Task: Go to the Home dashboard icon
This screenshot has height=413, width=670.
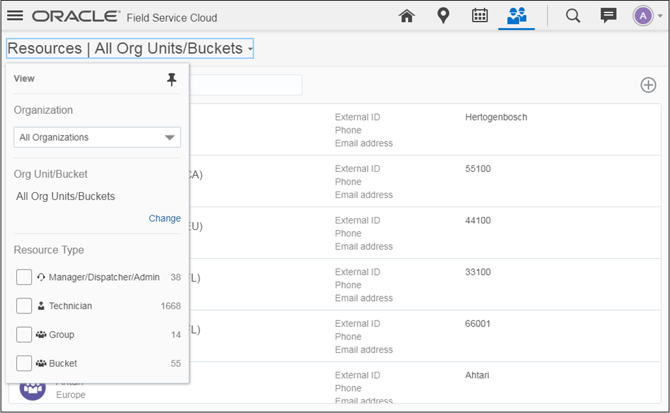Action: click(x=407, y=16)
